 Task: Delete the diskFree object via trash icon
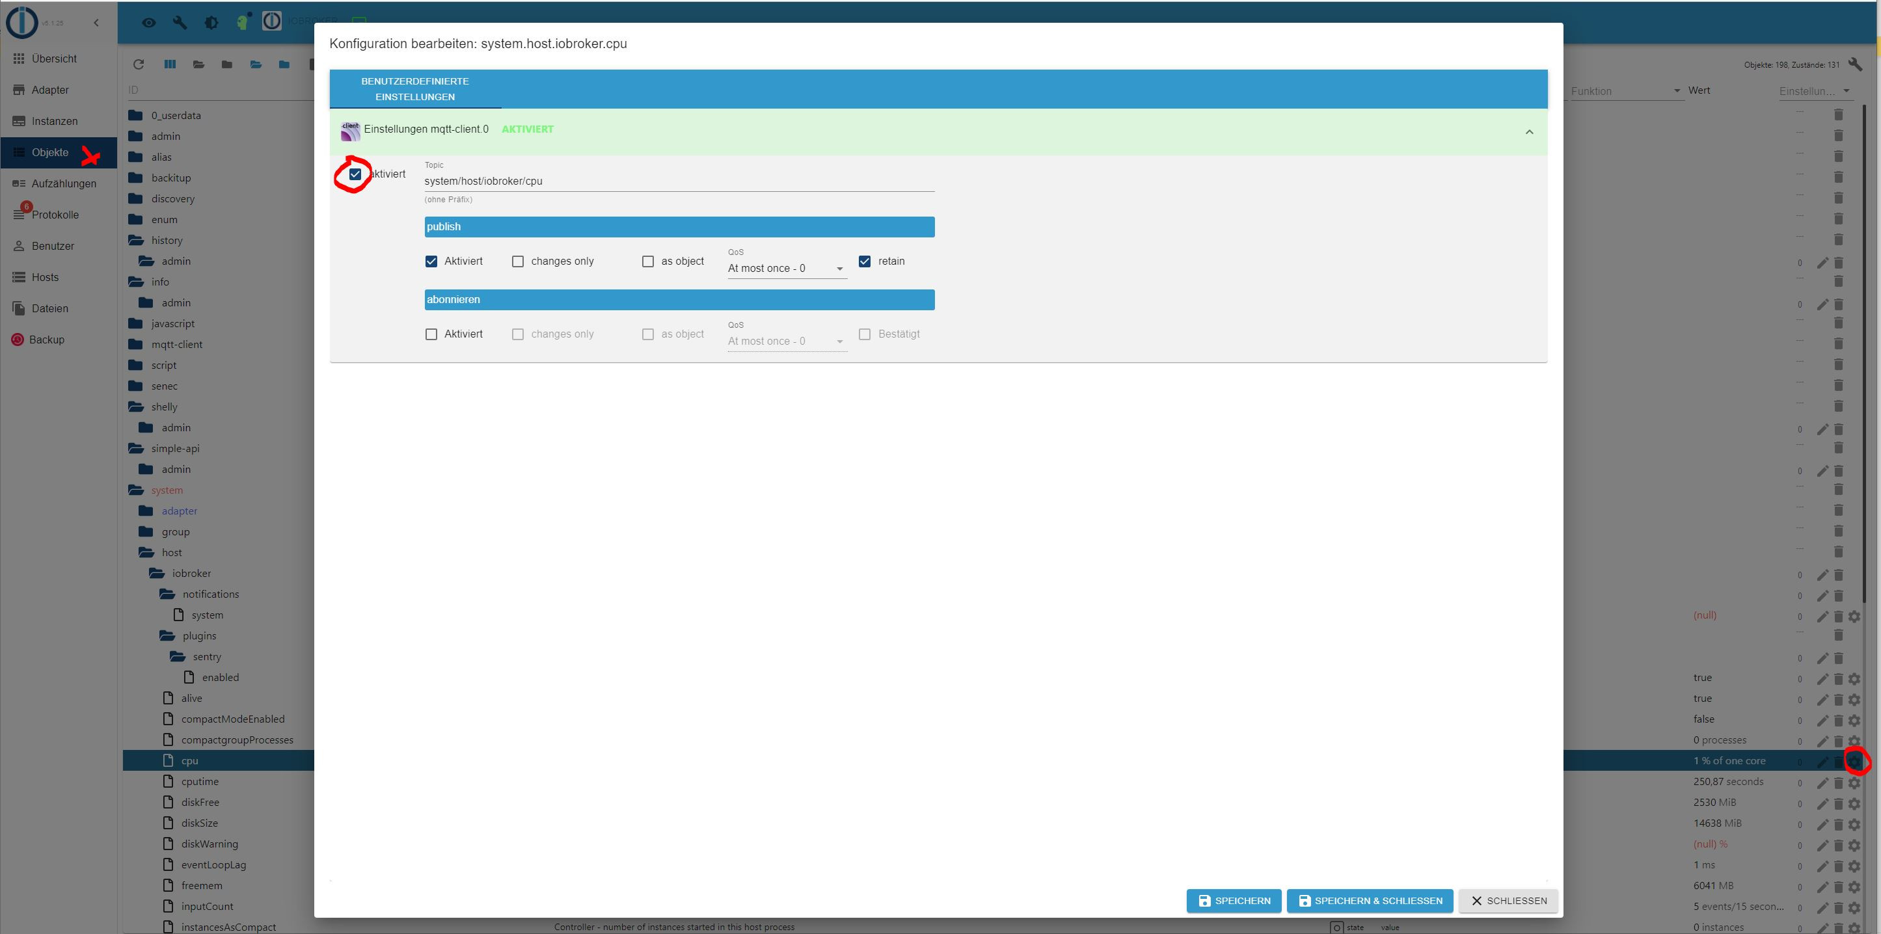(1839, 803)
